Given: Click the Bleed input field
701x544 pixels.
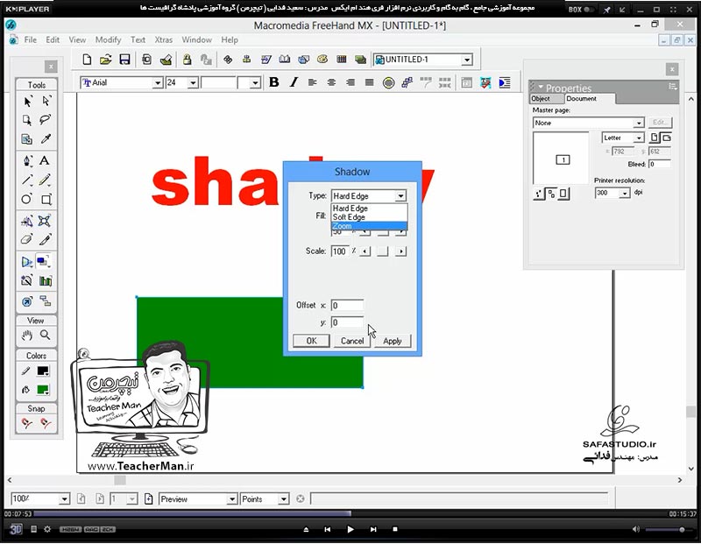Looking at the screenshot, I should click(x=660, y=164).
